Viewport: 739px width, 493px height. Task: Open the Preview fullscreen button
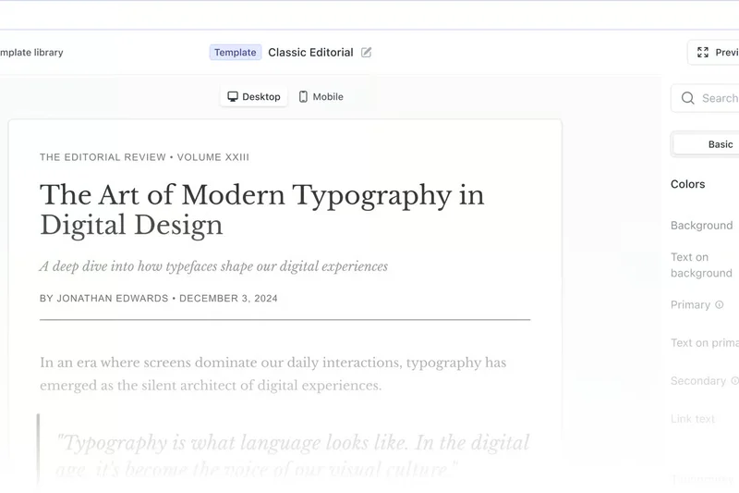[716, 53]
